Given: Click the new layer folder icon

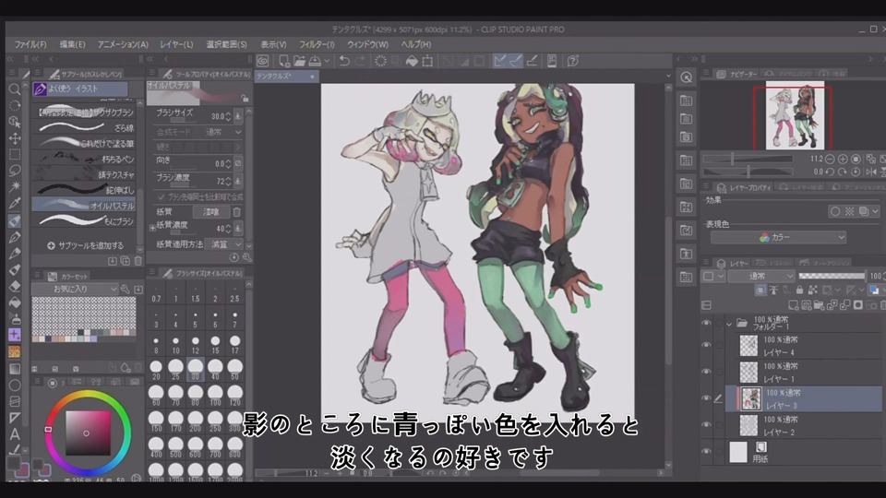Looking at the screenshot, I should [820, 305].
